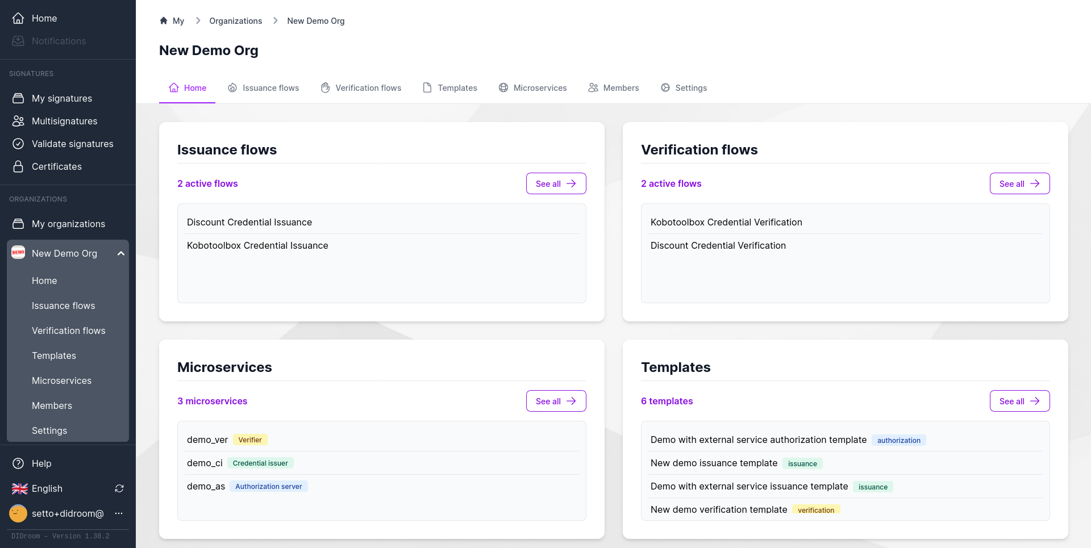Open Kobotoolbox Credential Verification flow
This screenshot has width=1091, height=548.
coord(726,222)
